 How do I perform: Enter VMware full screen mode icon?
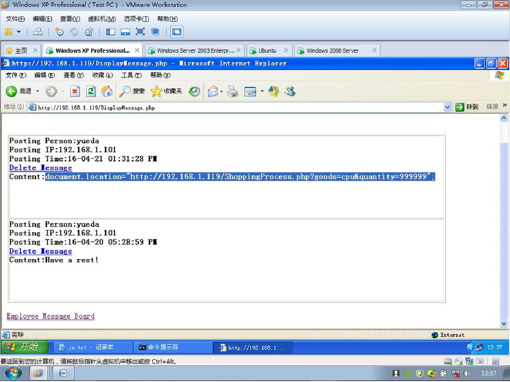click(140, 32)
